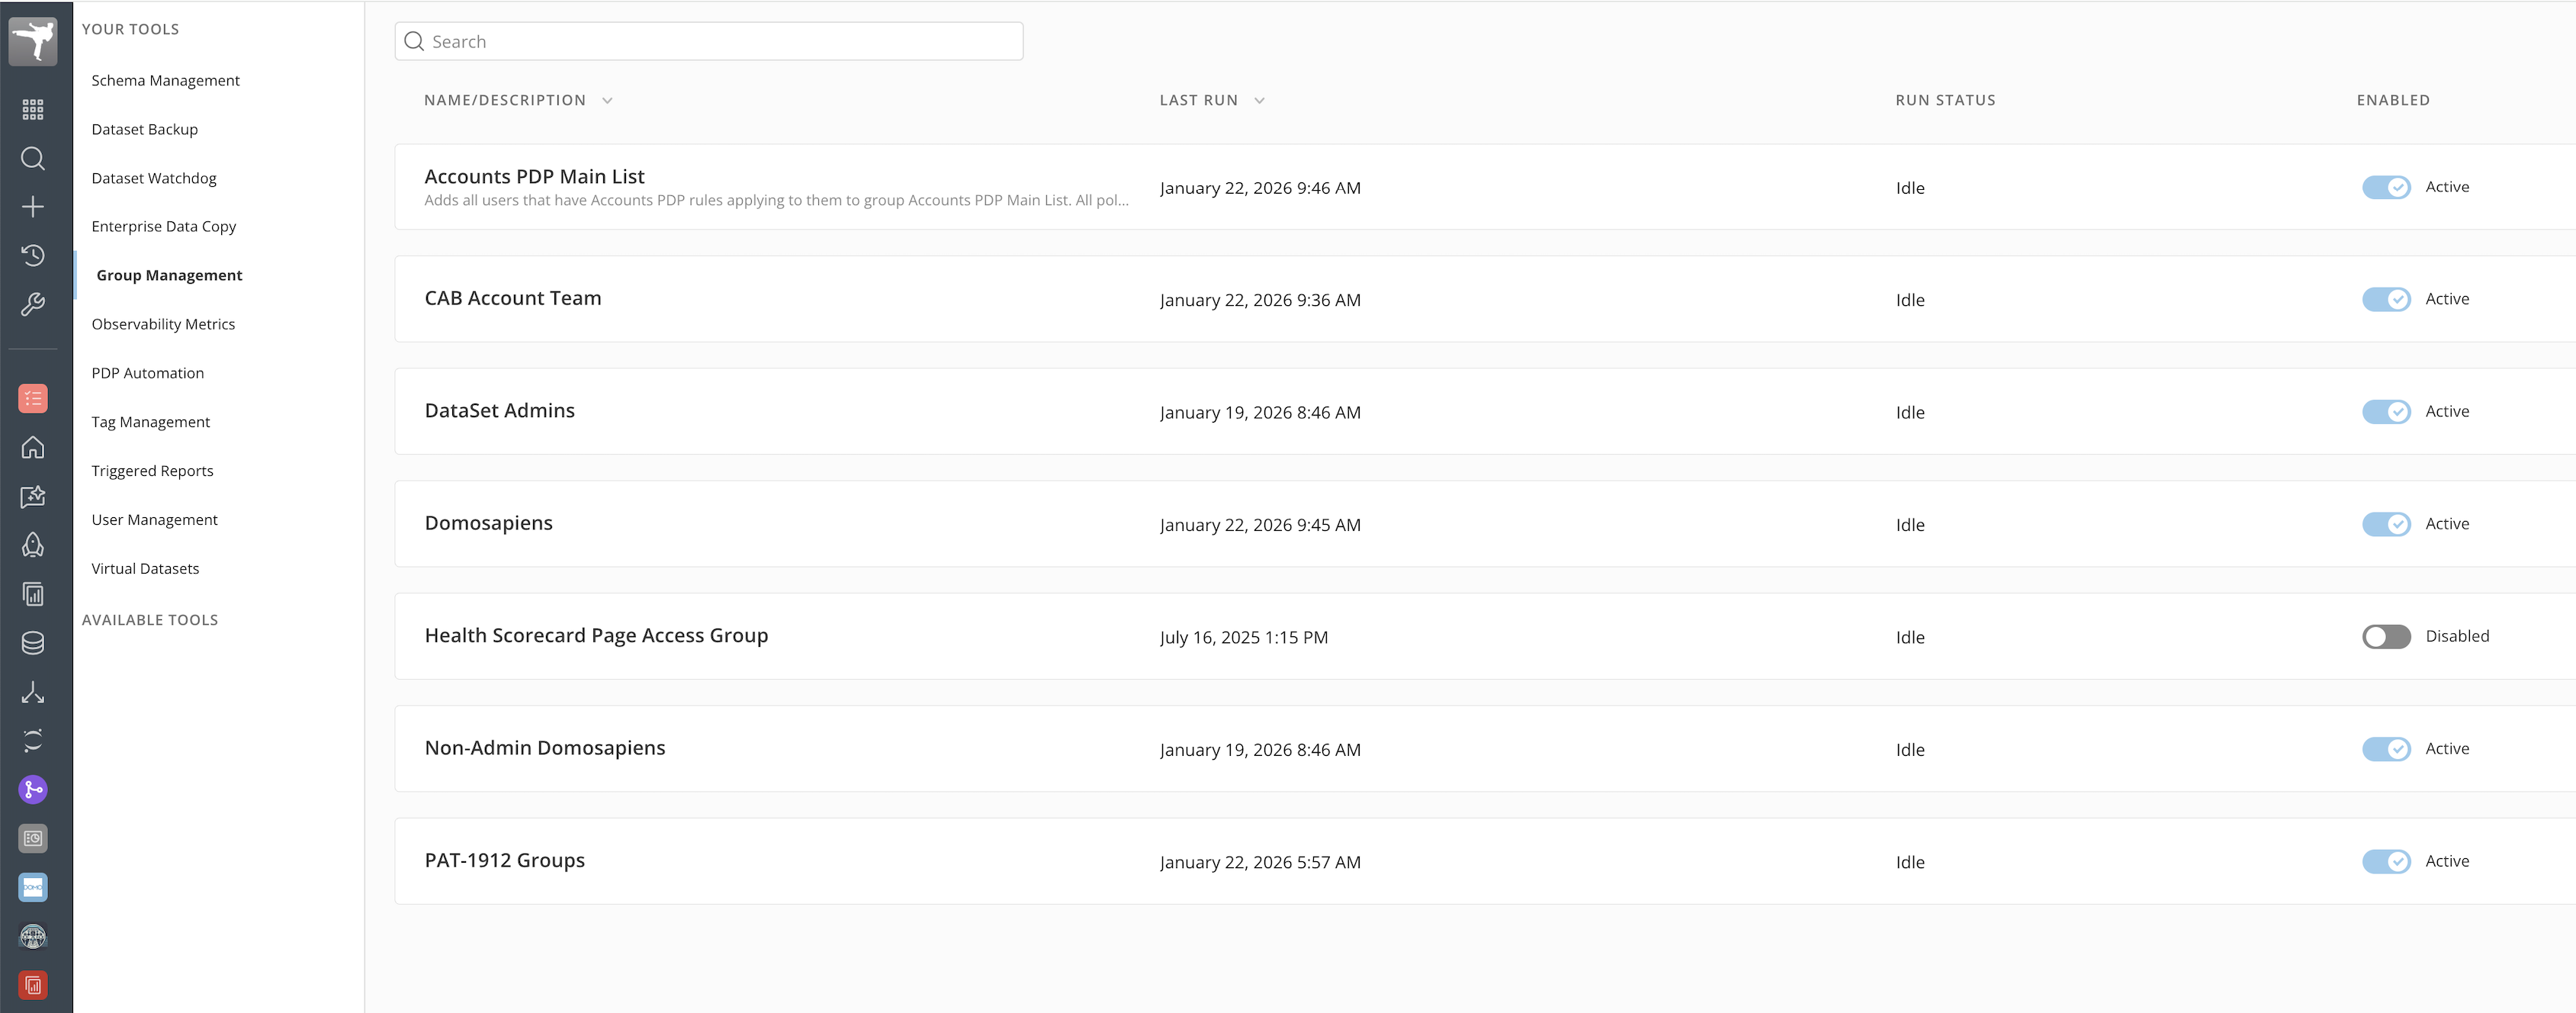The image size is (2576, 1013).
Task: Sort by the Name/Description column chevron
Action: tap(607, 101)
